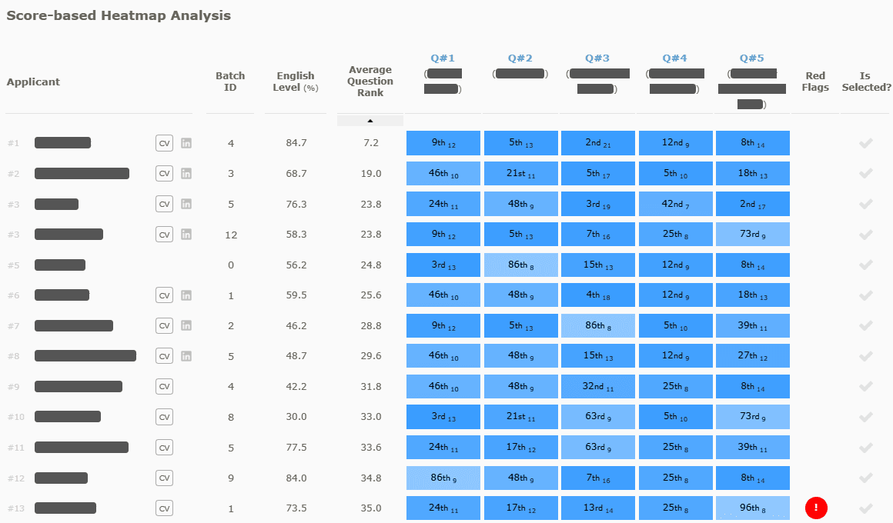Click the red flag alert on row #13

[x=816, y=508]
